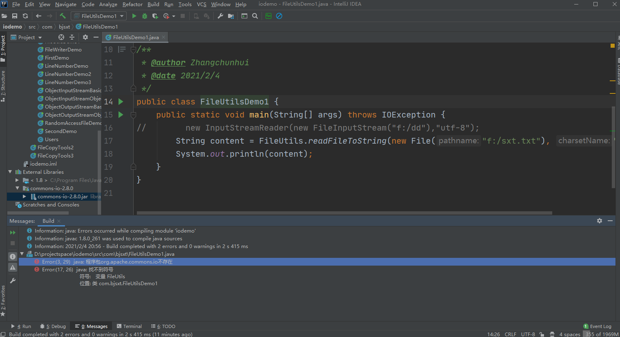Open the Analyze menu
Image resolution: width=620 pixels, height=337 pixels.
tap(108, 4)
